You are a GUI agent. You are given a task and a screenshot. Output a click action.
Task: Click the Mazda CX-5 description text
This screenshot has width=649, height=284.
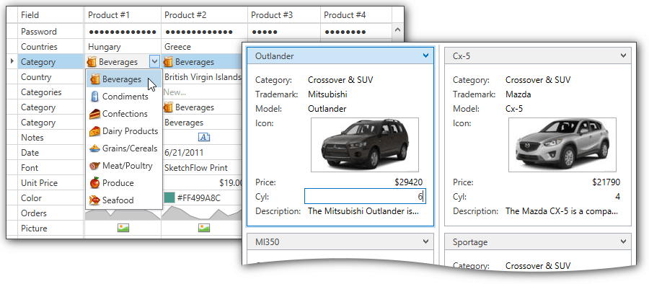click(x=562, y=211)
